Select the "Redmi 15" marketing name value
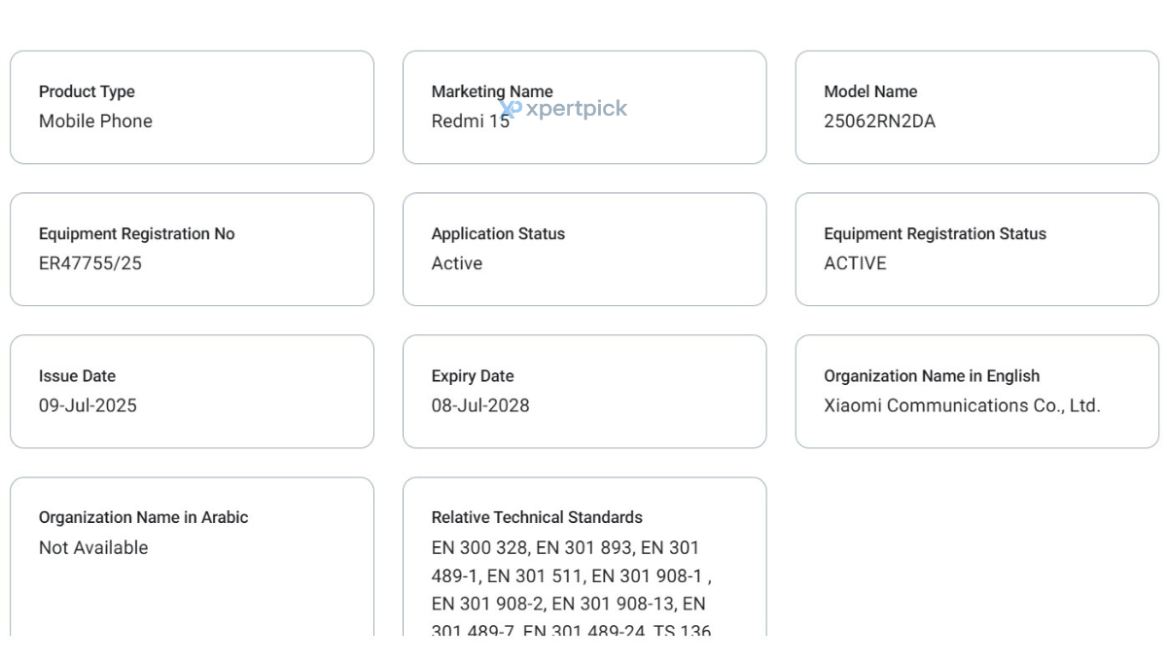Viewport: 1167px width, 661px height. point(471,121)
